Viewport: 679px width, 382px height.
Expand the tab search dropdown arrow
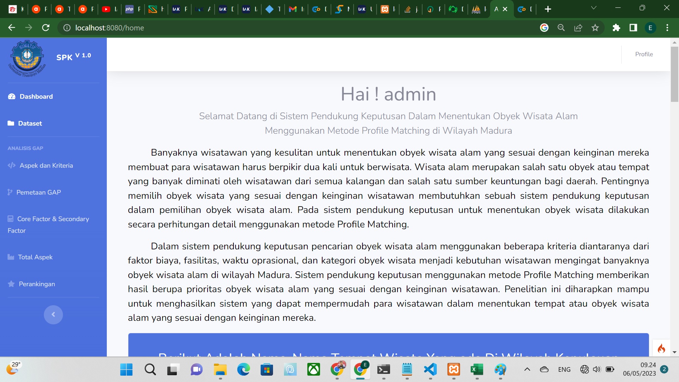pyautogui.click(x=594, y=8)
